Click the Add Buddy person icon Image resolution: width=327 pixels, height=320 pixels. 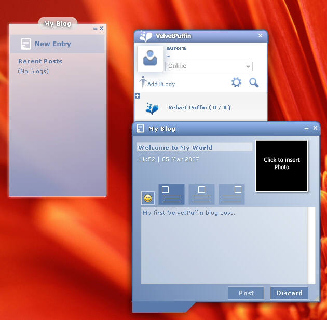tap(143, 82)
